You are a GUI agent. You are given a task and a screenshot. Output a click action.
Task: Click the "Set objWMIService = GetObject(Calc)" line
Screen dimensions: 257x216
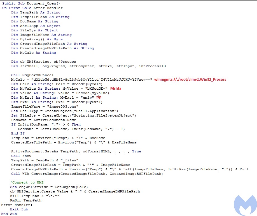click(x=49, y=187)
